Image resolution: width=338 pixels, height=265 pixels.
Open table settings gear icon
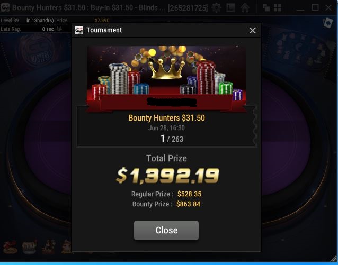pos(217,8)
